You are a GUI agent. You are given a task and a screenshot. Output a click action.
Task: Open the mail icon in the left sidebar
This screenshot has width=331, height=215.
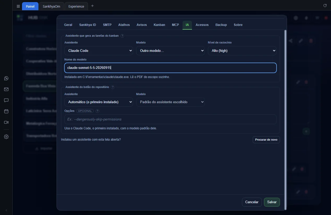tap(6, 89)
